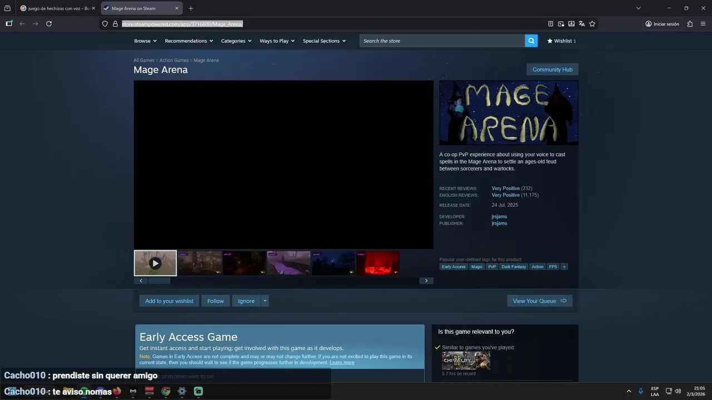
Task: Expand the Recommendations menu
Action: coord(189,41)
